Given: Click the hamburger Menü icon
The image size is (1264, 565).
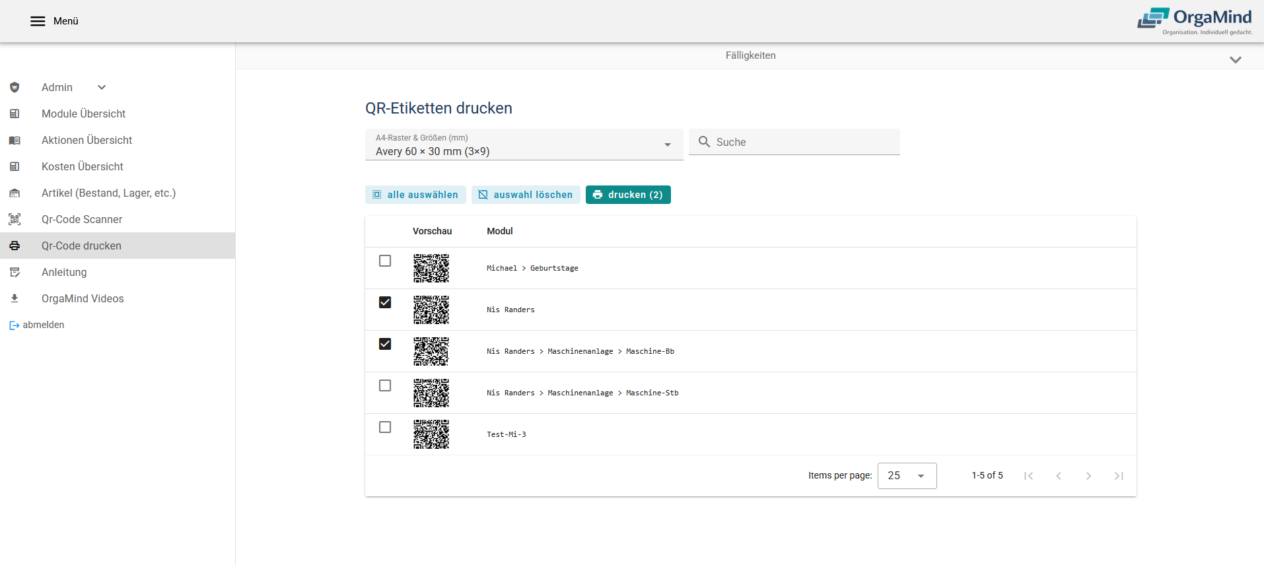Looking at the screenshot, I should pos(38,21).
